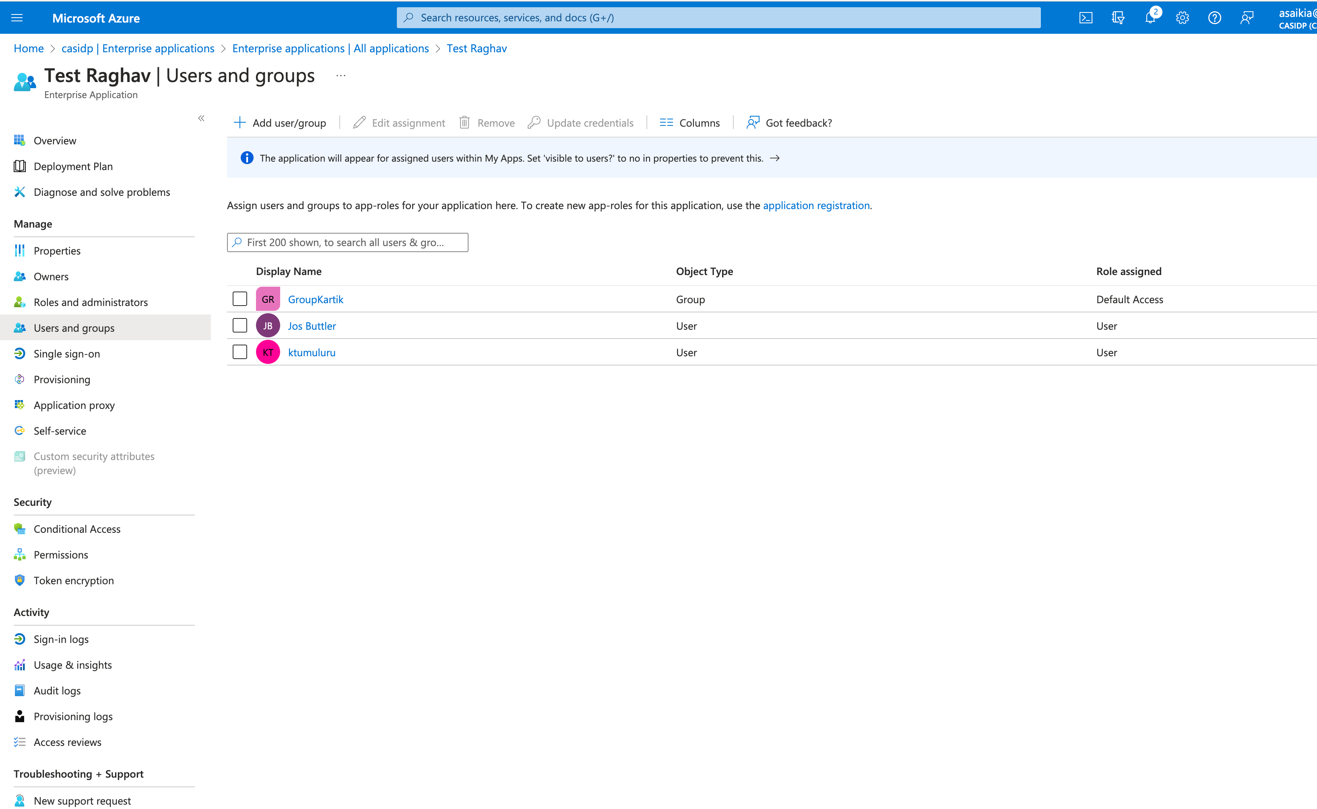The image size is (1317, 809).
Task: Open the hamburger portal menu
Action: point(17,18)
